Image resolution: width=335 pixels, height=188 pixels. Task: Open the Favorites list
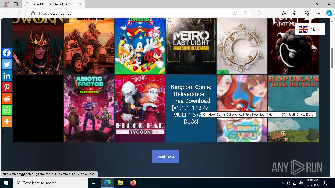[284, 13]
